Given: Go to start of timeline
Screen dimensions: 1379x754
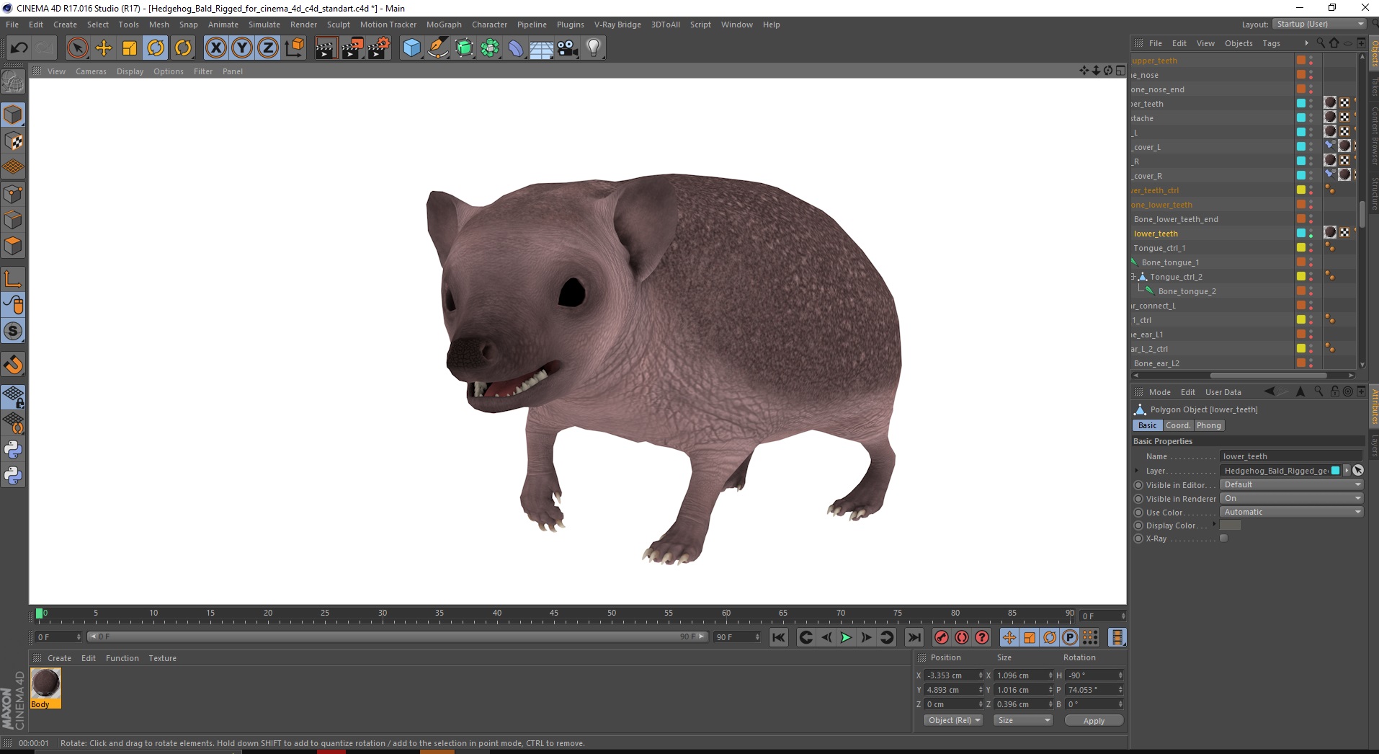Looking at the screenshot, I should pyautogui.click(x=779, y=637).
